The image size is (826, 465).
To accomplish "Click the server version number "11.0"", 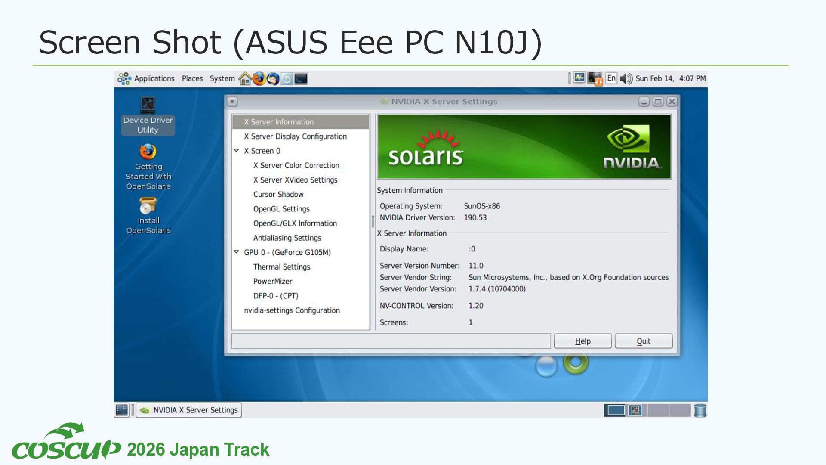I will (x=475, y=266).
